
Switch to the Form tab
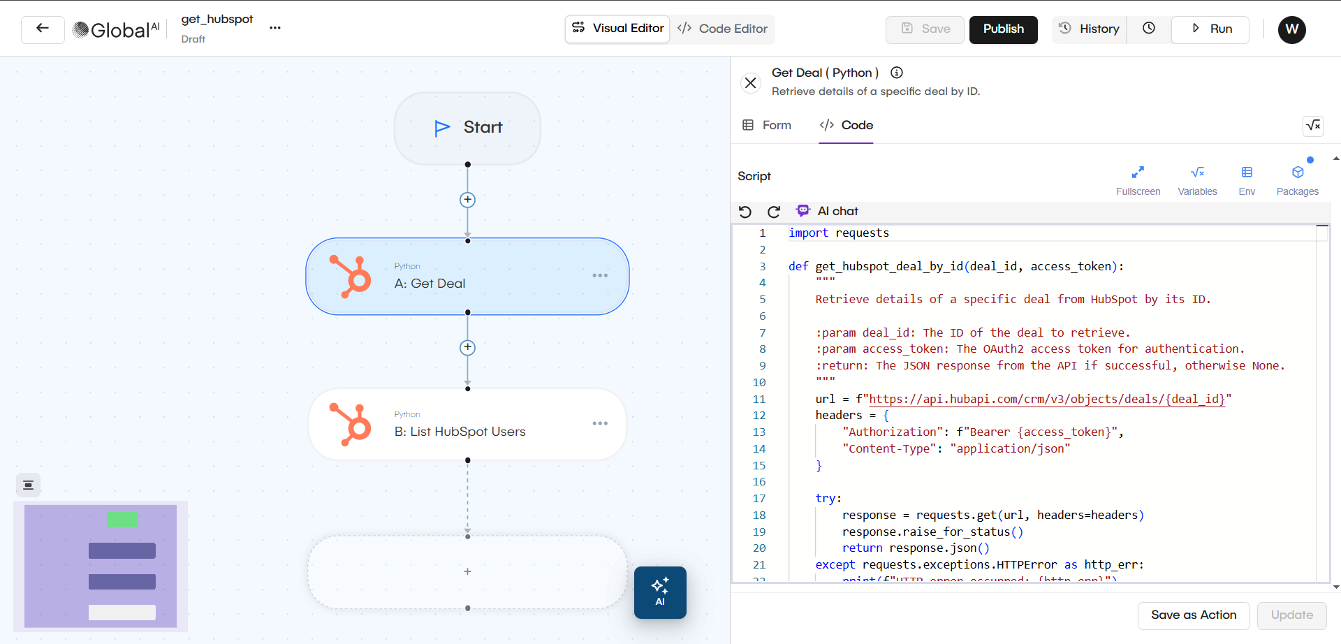point(767,125)
